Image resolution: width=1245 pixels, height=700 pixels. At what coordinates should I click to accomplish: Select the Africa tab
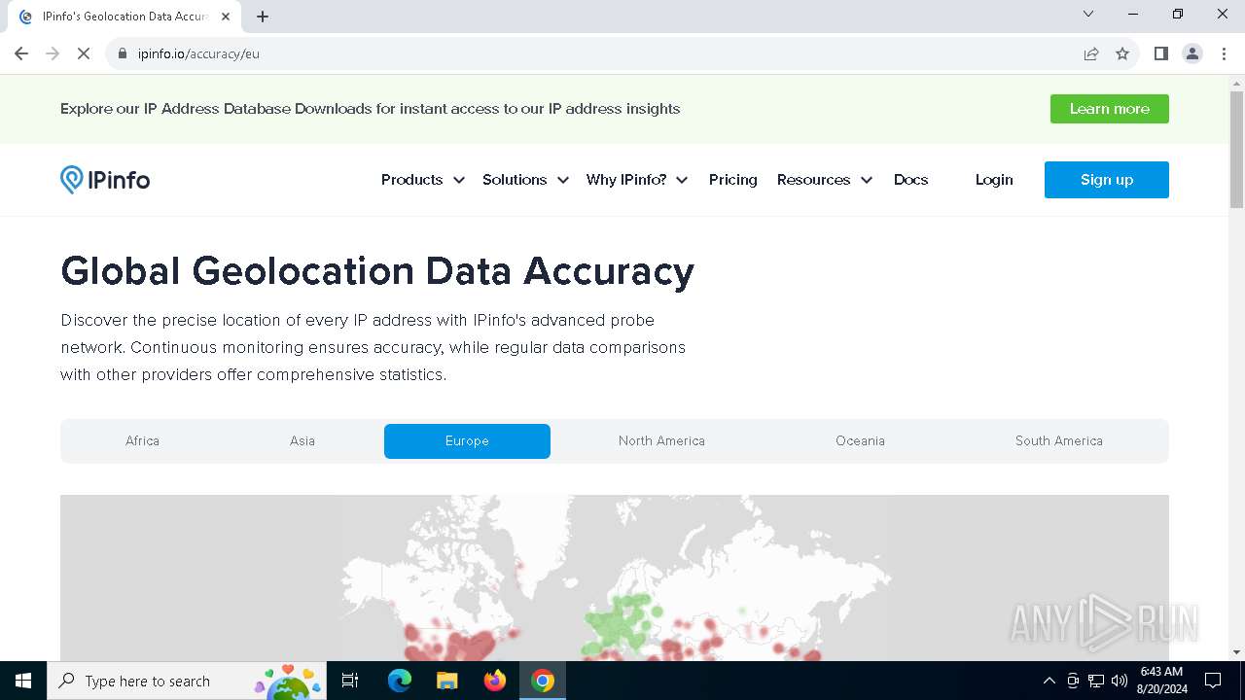(142, 441)
